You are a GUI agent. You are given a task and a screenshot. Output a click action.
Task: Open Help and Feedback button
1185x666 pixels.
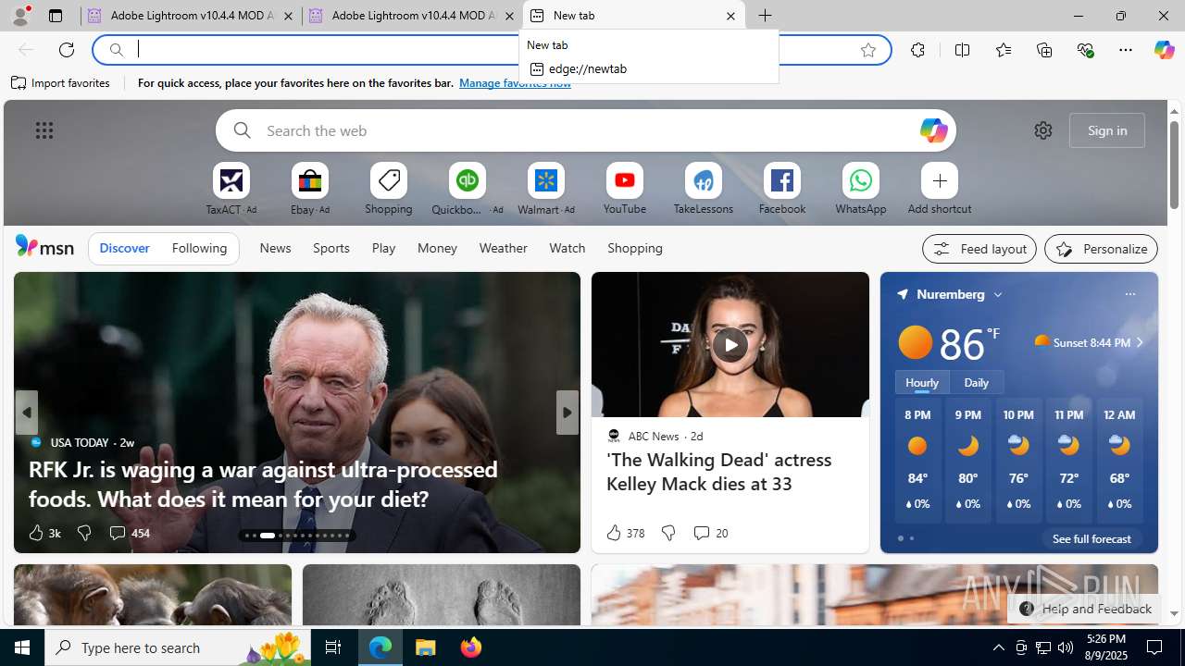pos(1084,609)
